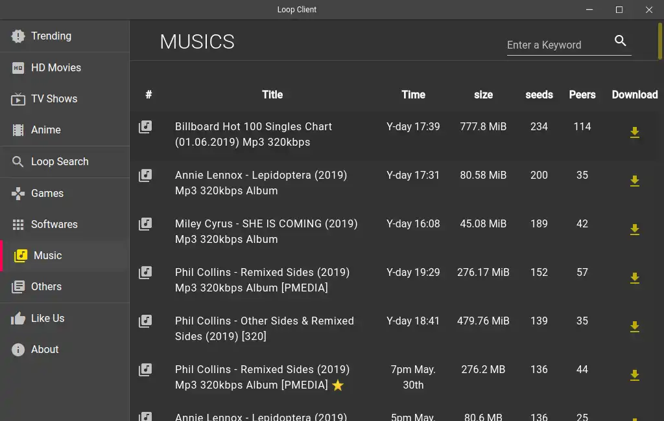
Task: Click the Games controller icon
Action: coord(18,193)
